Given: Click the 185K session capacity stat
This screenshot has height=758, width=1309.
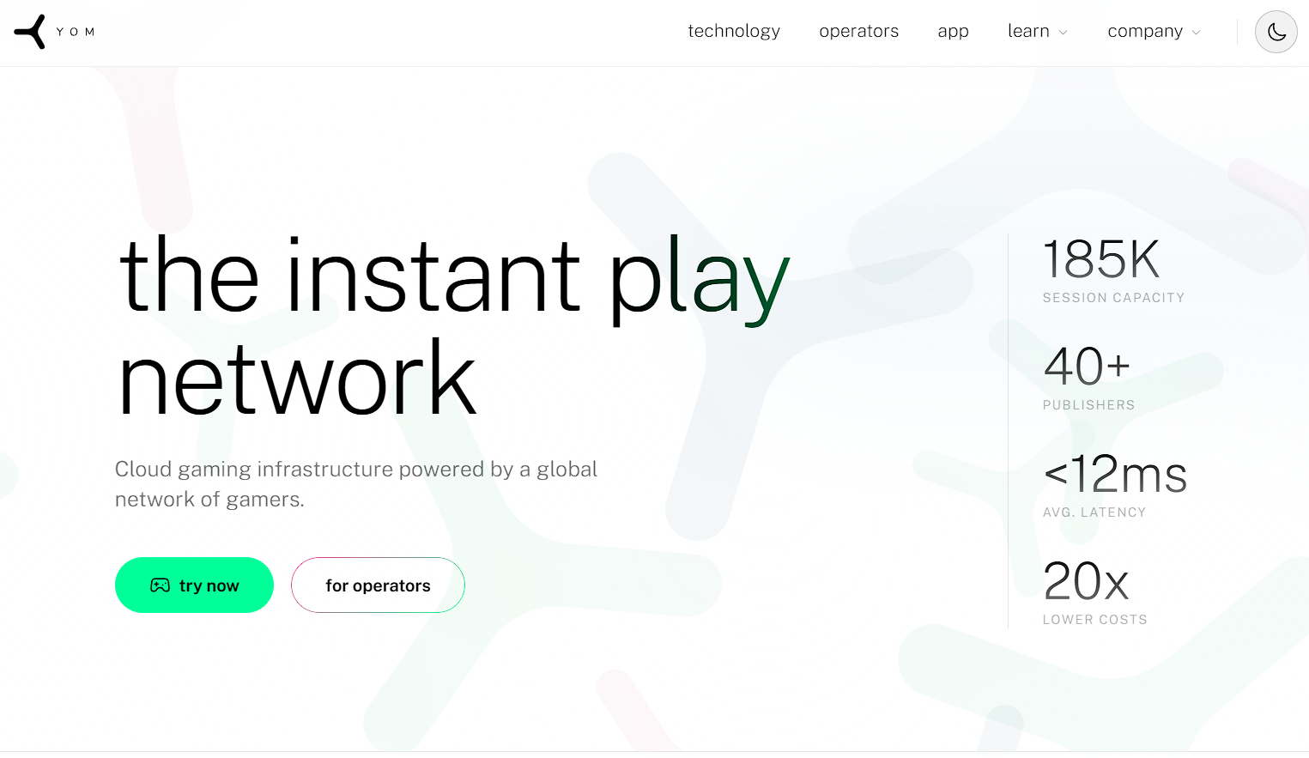Looking at the screenshot, I should coord(1100,259).
